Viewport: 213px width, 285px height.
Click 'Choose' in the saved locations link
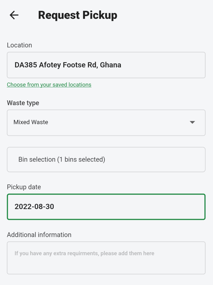pyautogui.click(x=16, y=85)
